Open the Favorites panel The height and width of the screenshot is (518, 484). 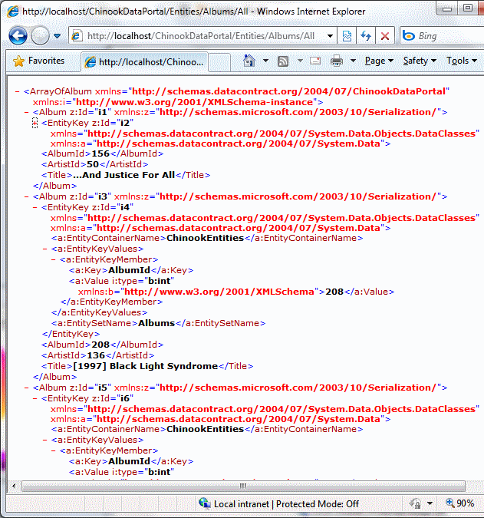39,61
